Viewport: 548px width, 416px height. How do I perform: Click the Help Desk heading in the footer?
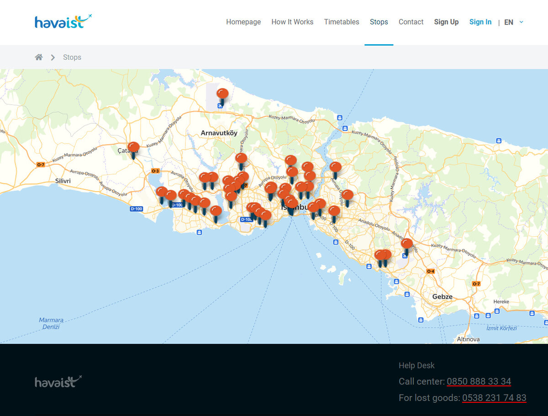416,365
